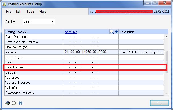
Task: Click the Description column header
Action: click(x=143, y=32)
